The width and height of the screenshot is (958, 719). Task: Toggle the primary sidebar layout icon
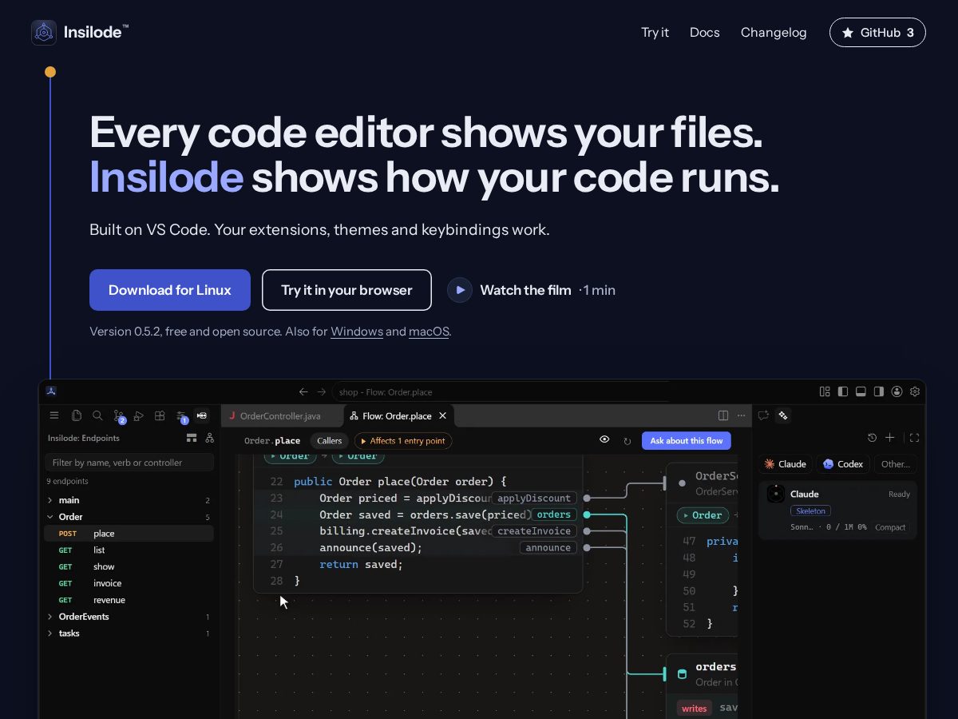click(x=843, y=391)
